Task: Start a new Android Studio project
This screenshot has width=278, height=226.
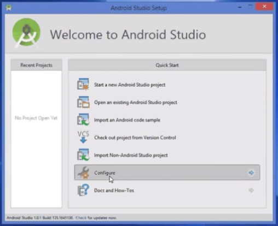Action: tap(130, 85)
